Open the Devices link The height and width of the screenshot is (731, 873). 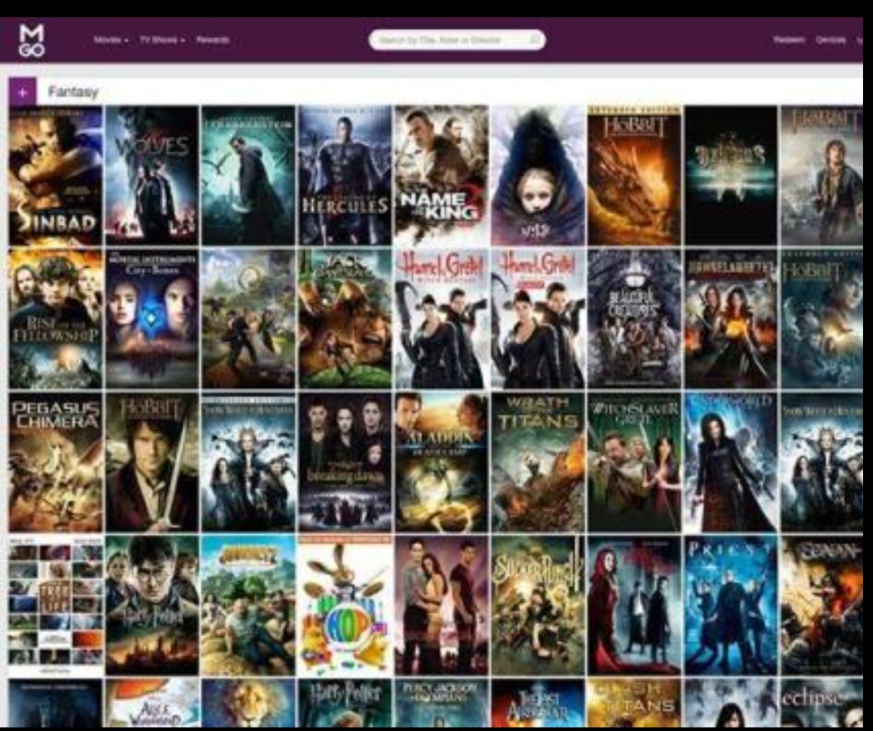830,40
